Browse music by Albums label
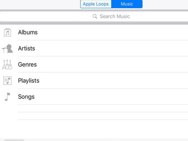The height and width of the screenshot is (141, 188). pyautogui.click(x=28, y=32)
